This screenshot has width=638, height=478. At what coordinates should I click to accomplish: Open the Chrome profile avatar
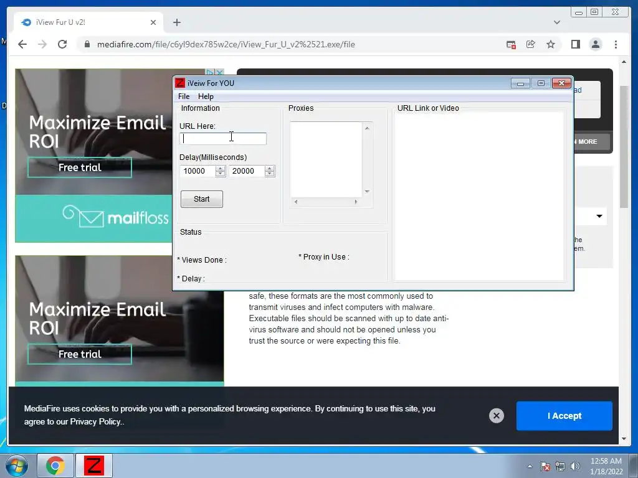tap(596, 44)
